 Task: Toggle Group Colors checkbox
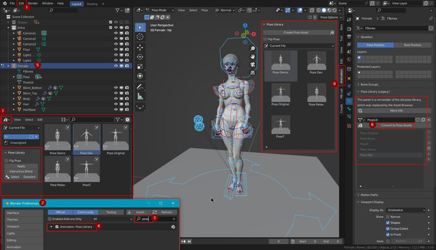pyautogui.click(x=388, y=229)
